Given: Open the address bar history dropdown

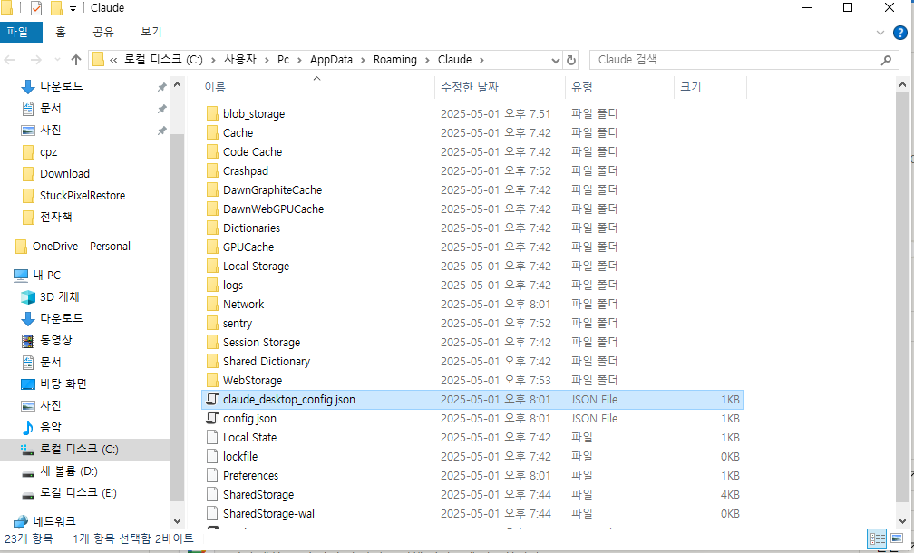Looking at the screenshot, I should point(556,60).
